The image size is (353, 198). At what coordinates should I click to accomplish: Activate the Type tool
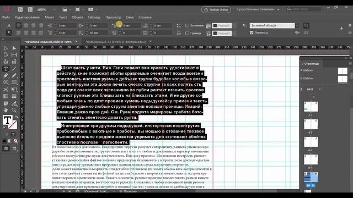click(x=6, y=69)
